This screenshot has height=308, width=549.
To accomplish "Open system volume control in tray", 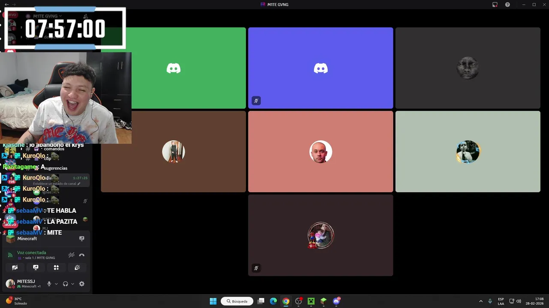I will tap(519, 301).
